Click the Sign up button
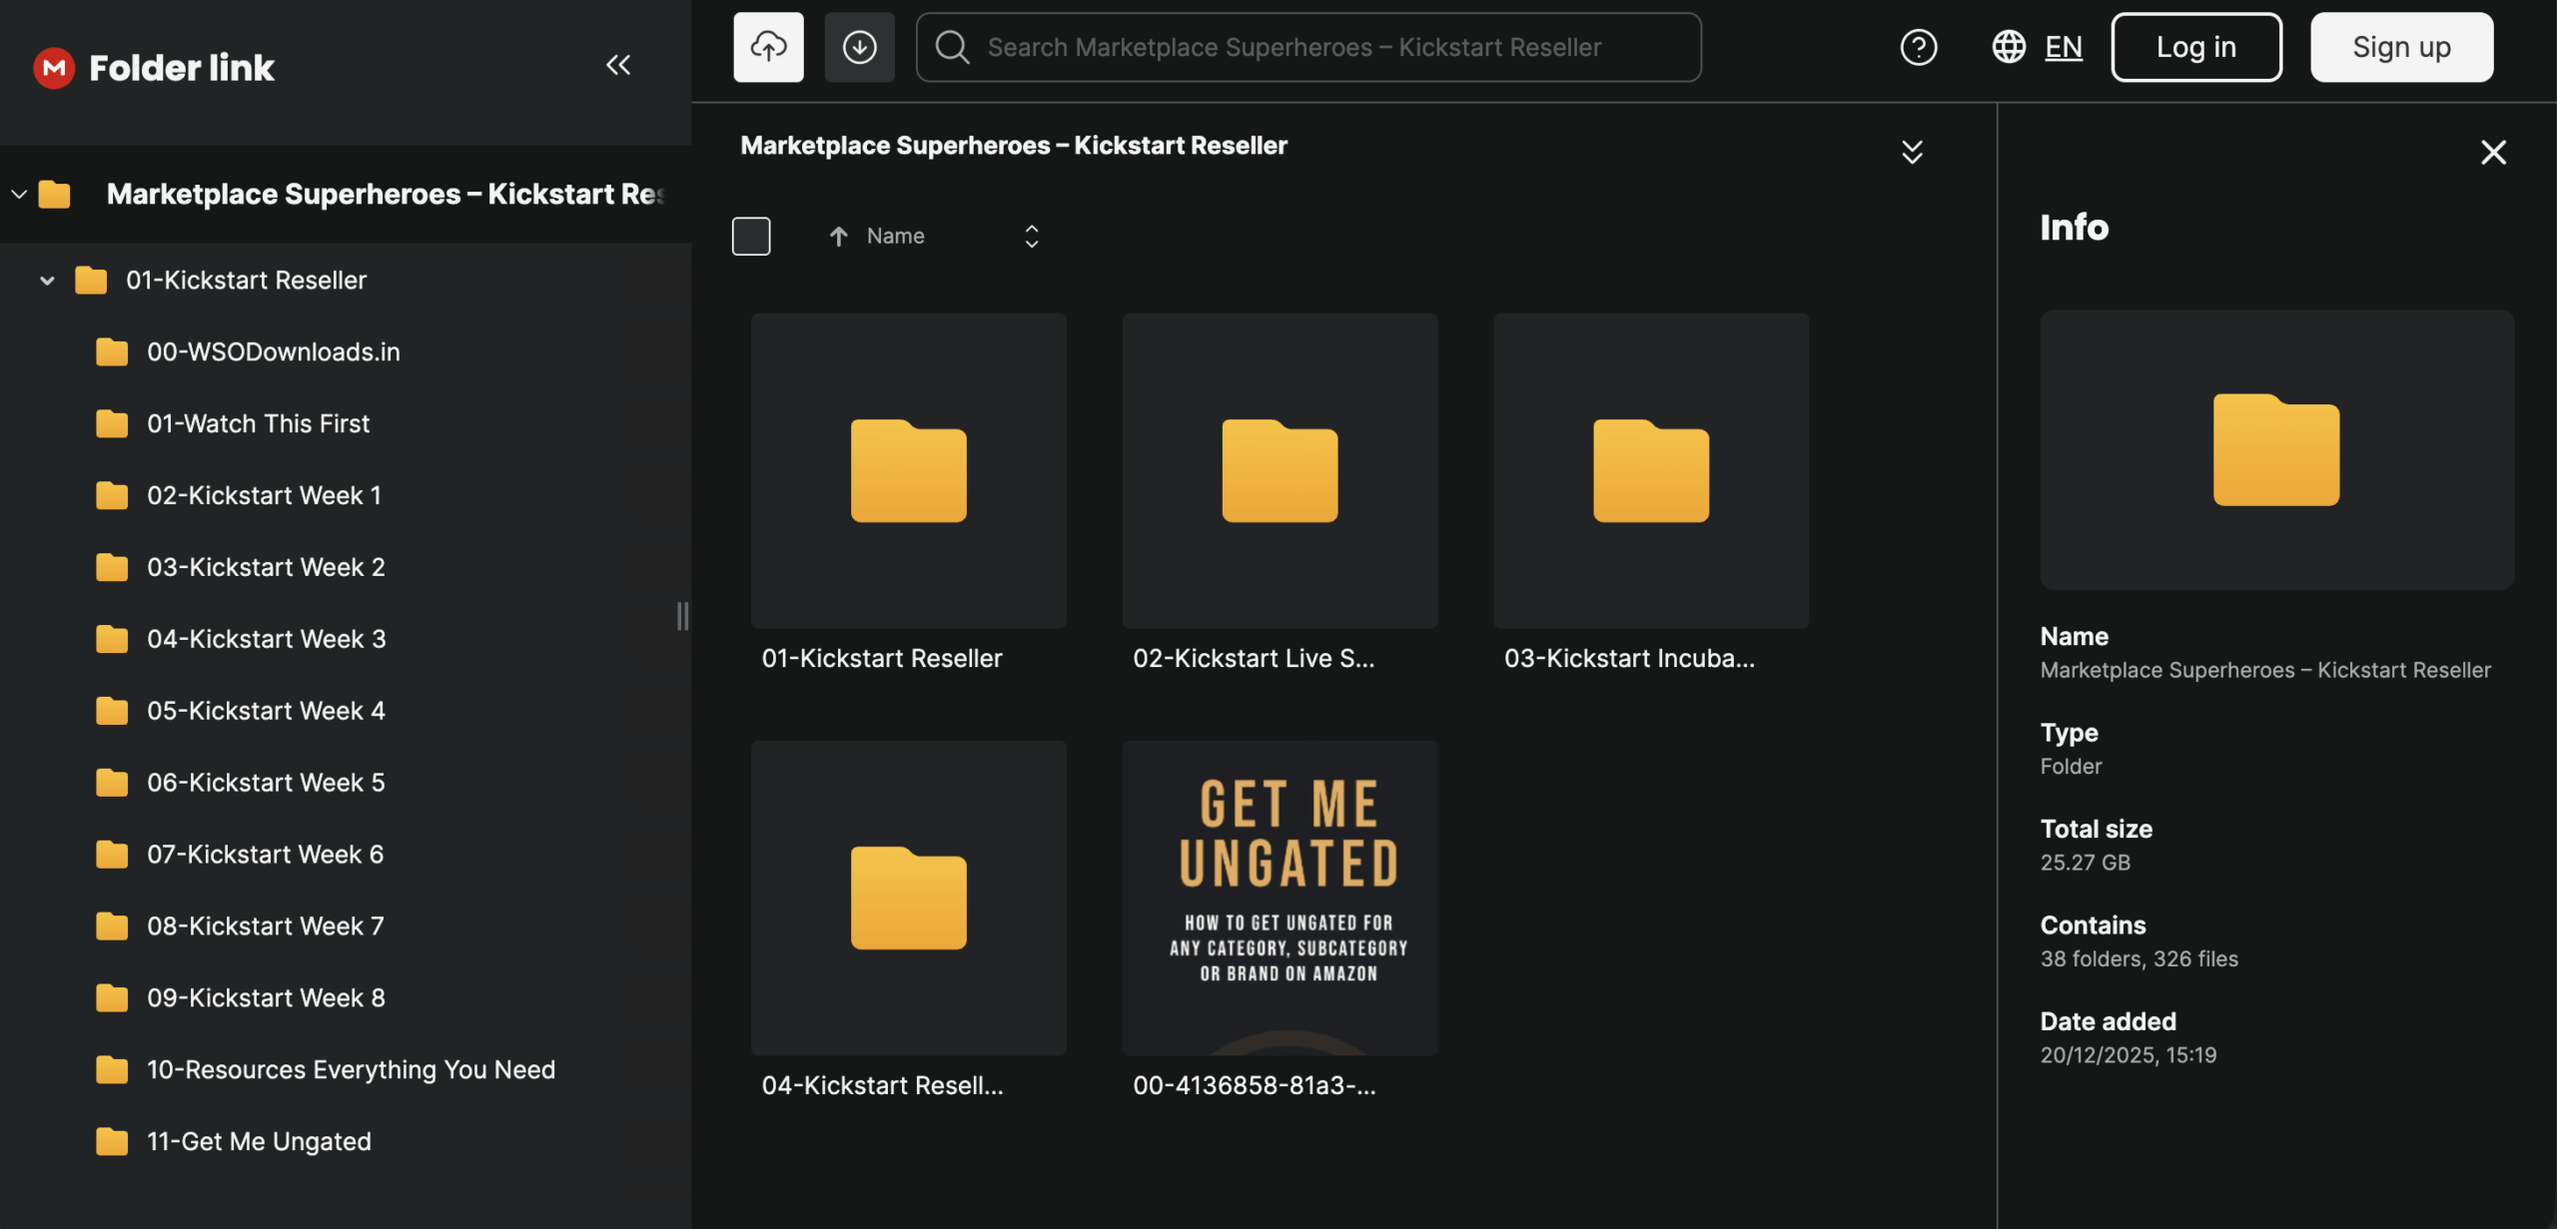The image size is (2557, 1229). point(2401,47)
